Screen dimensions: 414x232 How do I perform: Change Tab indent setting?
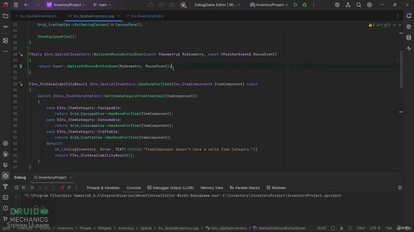click(389, 228)
